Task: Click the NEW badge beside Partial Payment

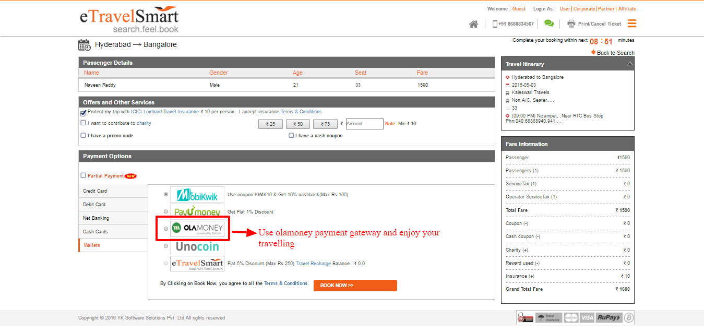Action: click(130, 176)
